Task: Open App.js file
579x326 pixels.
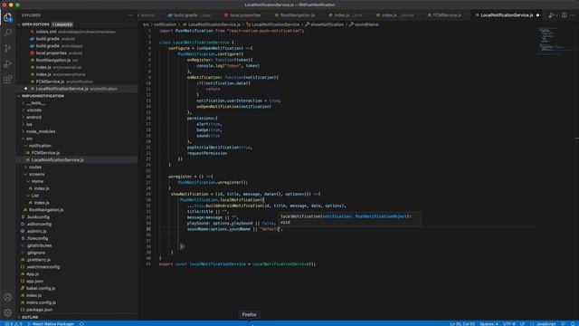Action: 33,273
